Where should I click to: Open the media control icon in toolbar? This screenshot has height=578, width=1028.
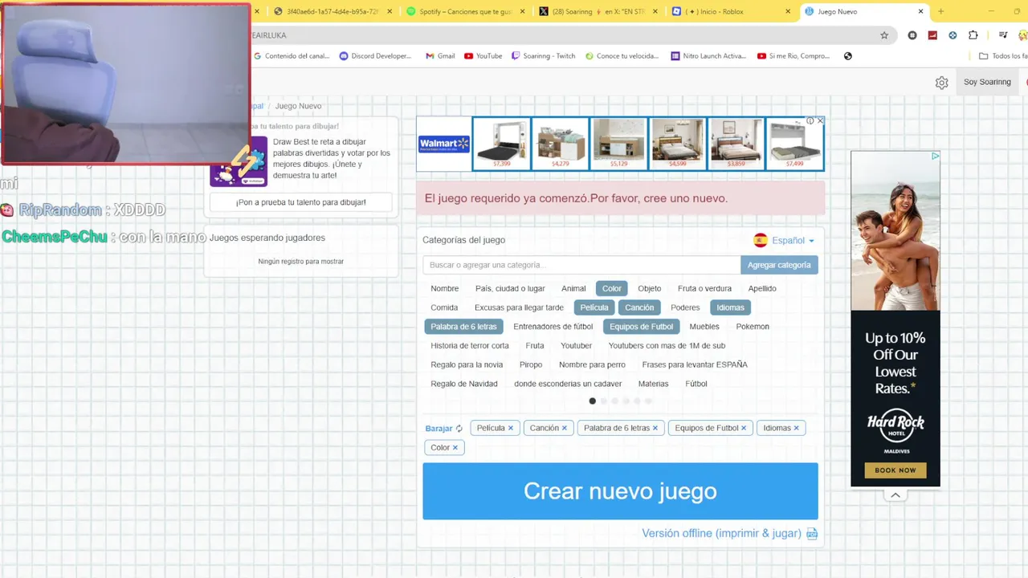pos(1003,35)
